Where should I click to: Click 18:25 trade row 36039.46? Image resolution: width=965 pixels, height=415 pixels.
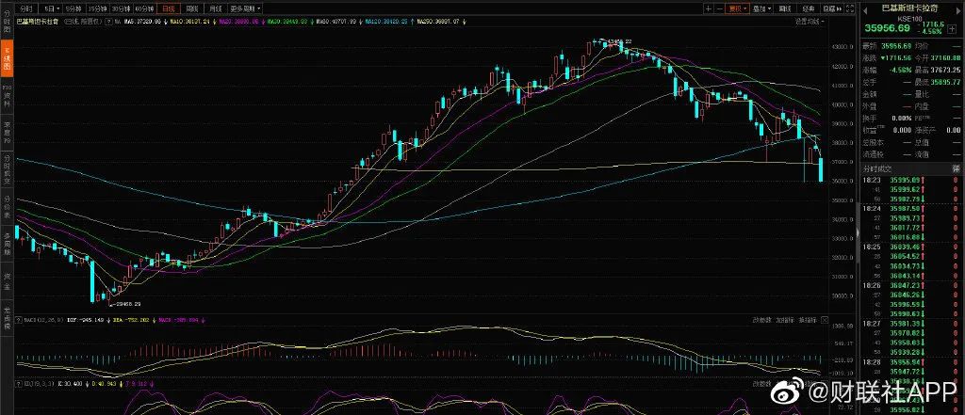click(911, 247)
